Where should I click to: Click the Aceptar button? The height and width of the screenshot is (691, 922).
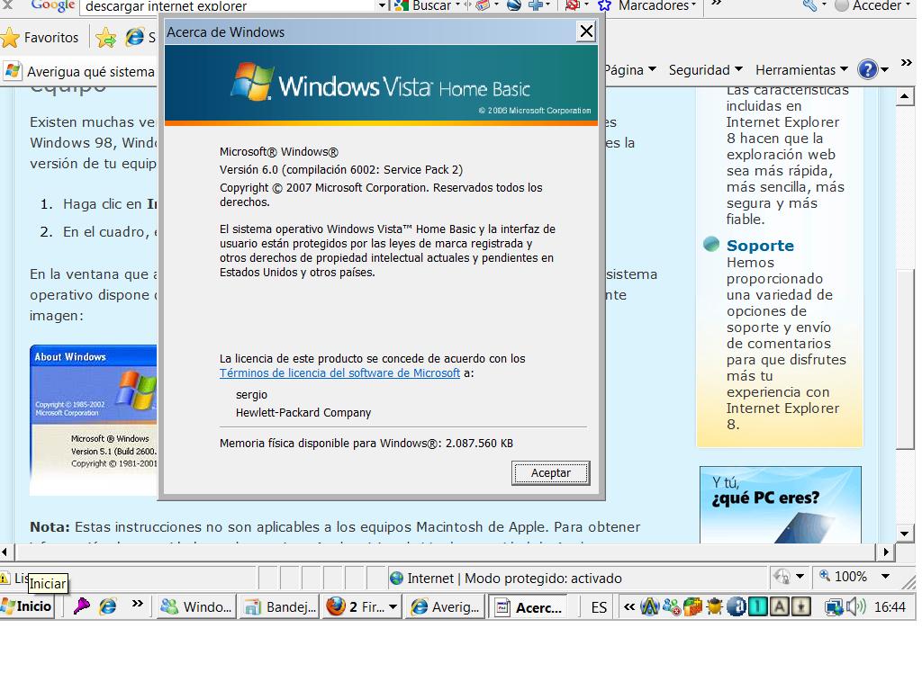click(x=550, y=473)
